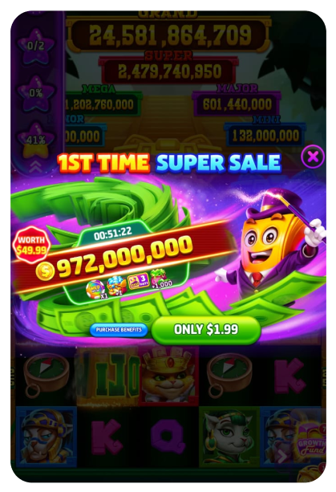Click the Worth $49.99 badge

pos(31,245)
